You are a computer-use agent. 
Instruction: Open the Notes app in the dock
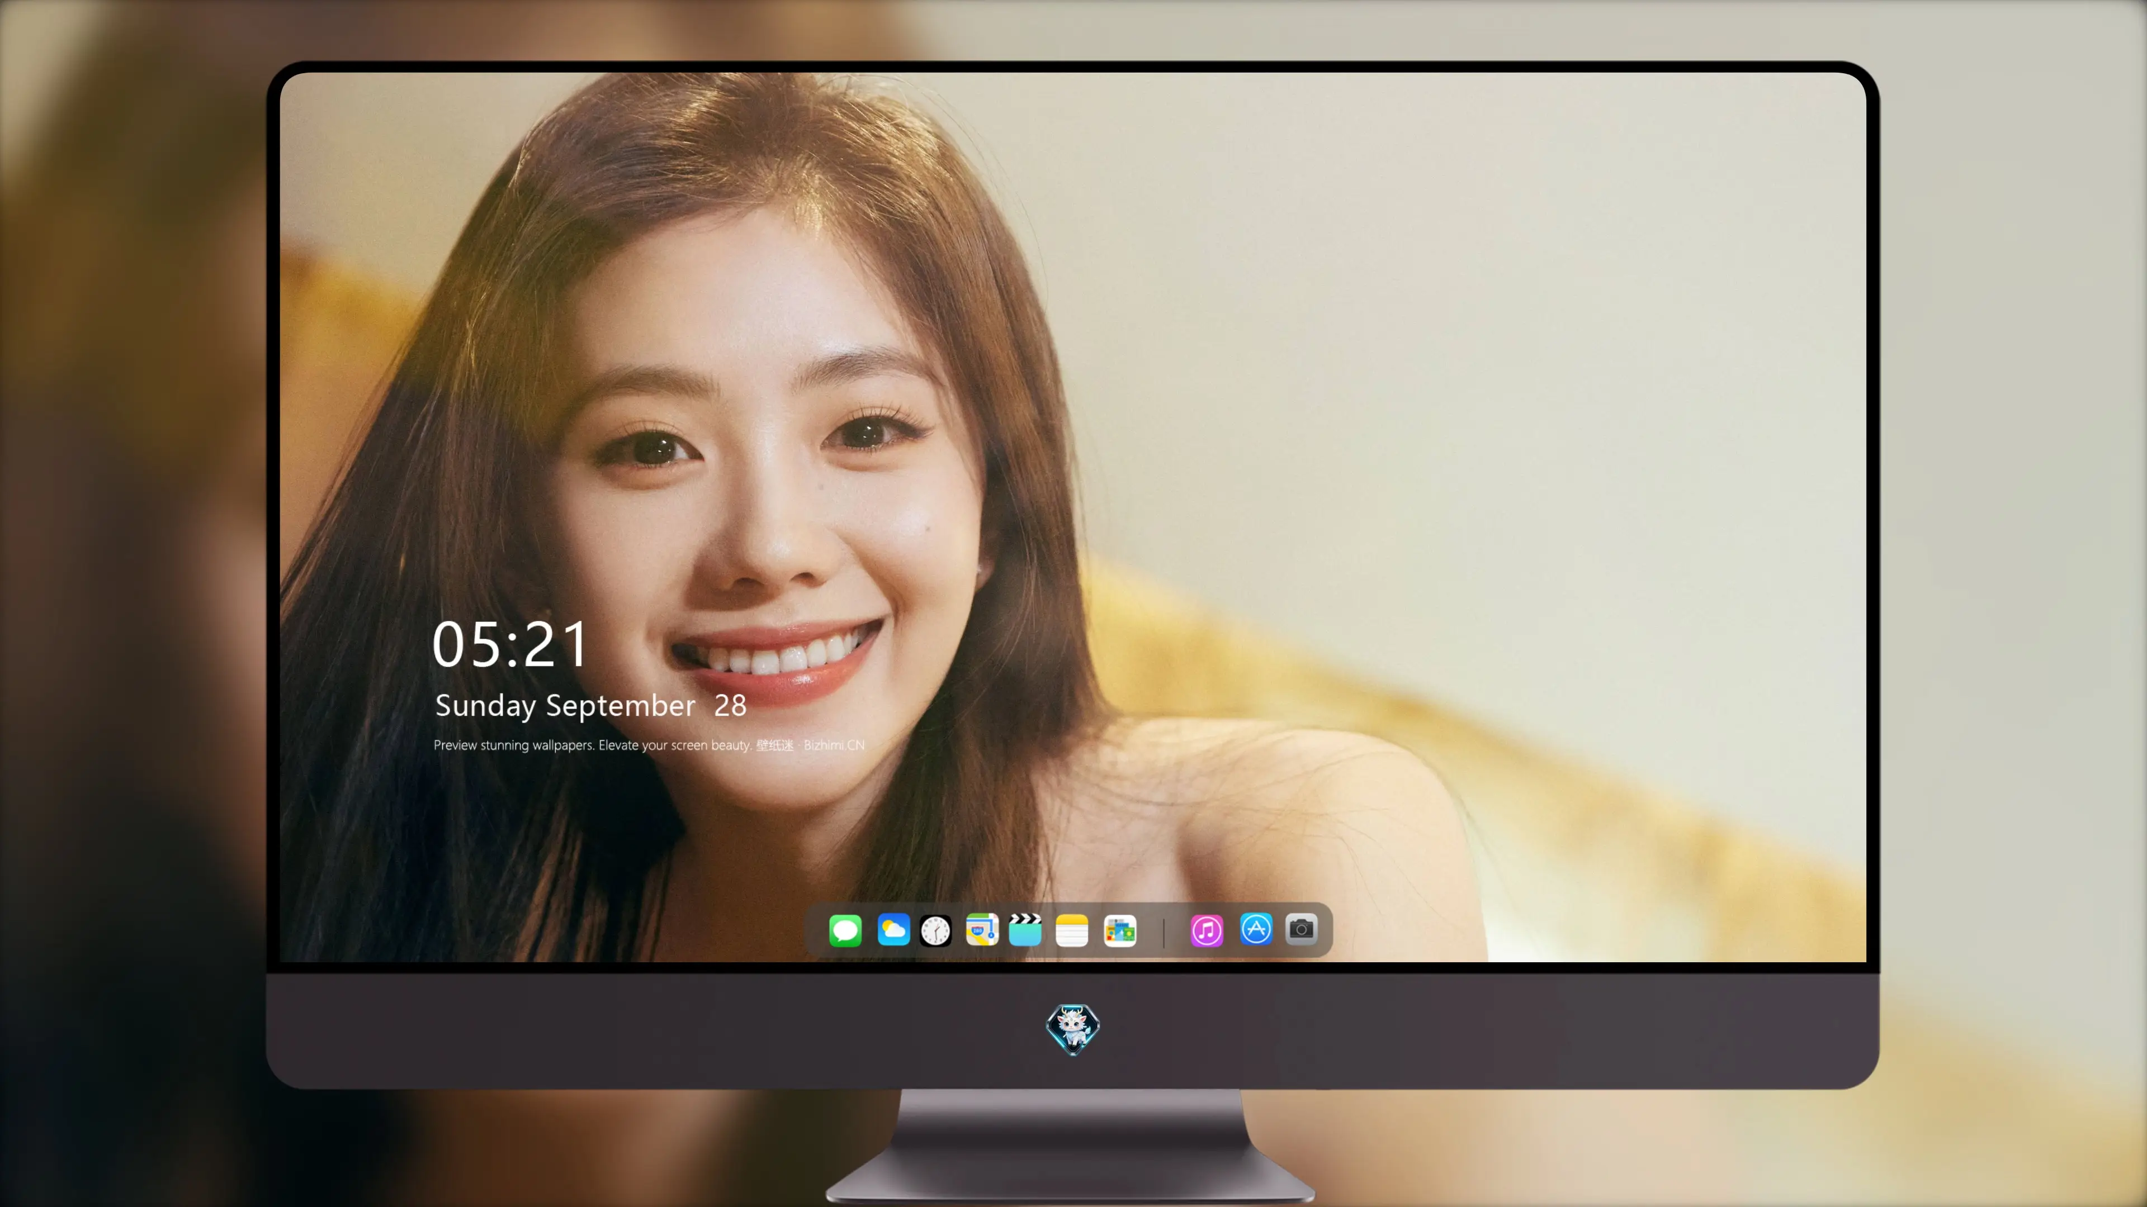[1072, 930]
